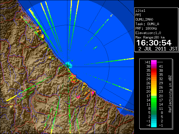Click the "Reflectivity in dBZ" axis label
The image size is (179, 134).
coord(170,94)
